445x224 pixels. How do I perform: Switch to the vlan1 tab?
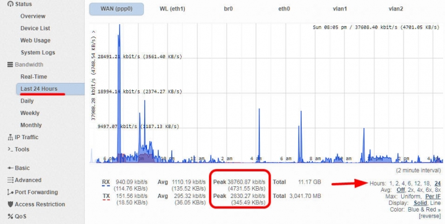[x=340, y=9]
